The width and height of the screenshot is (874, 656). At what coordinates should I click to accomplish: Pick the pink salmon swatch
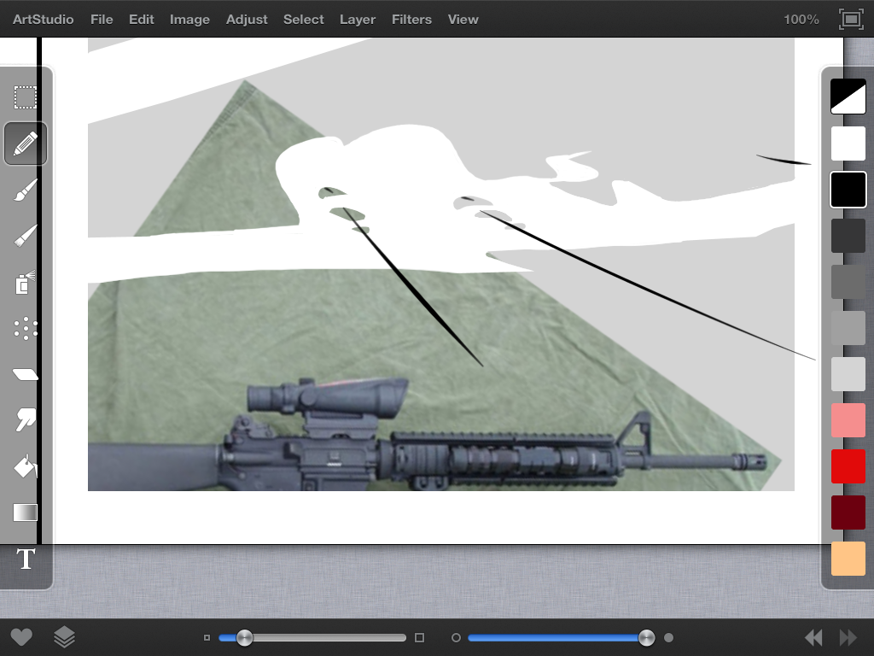(x=848, y=420)
